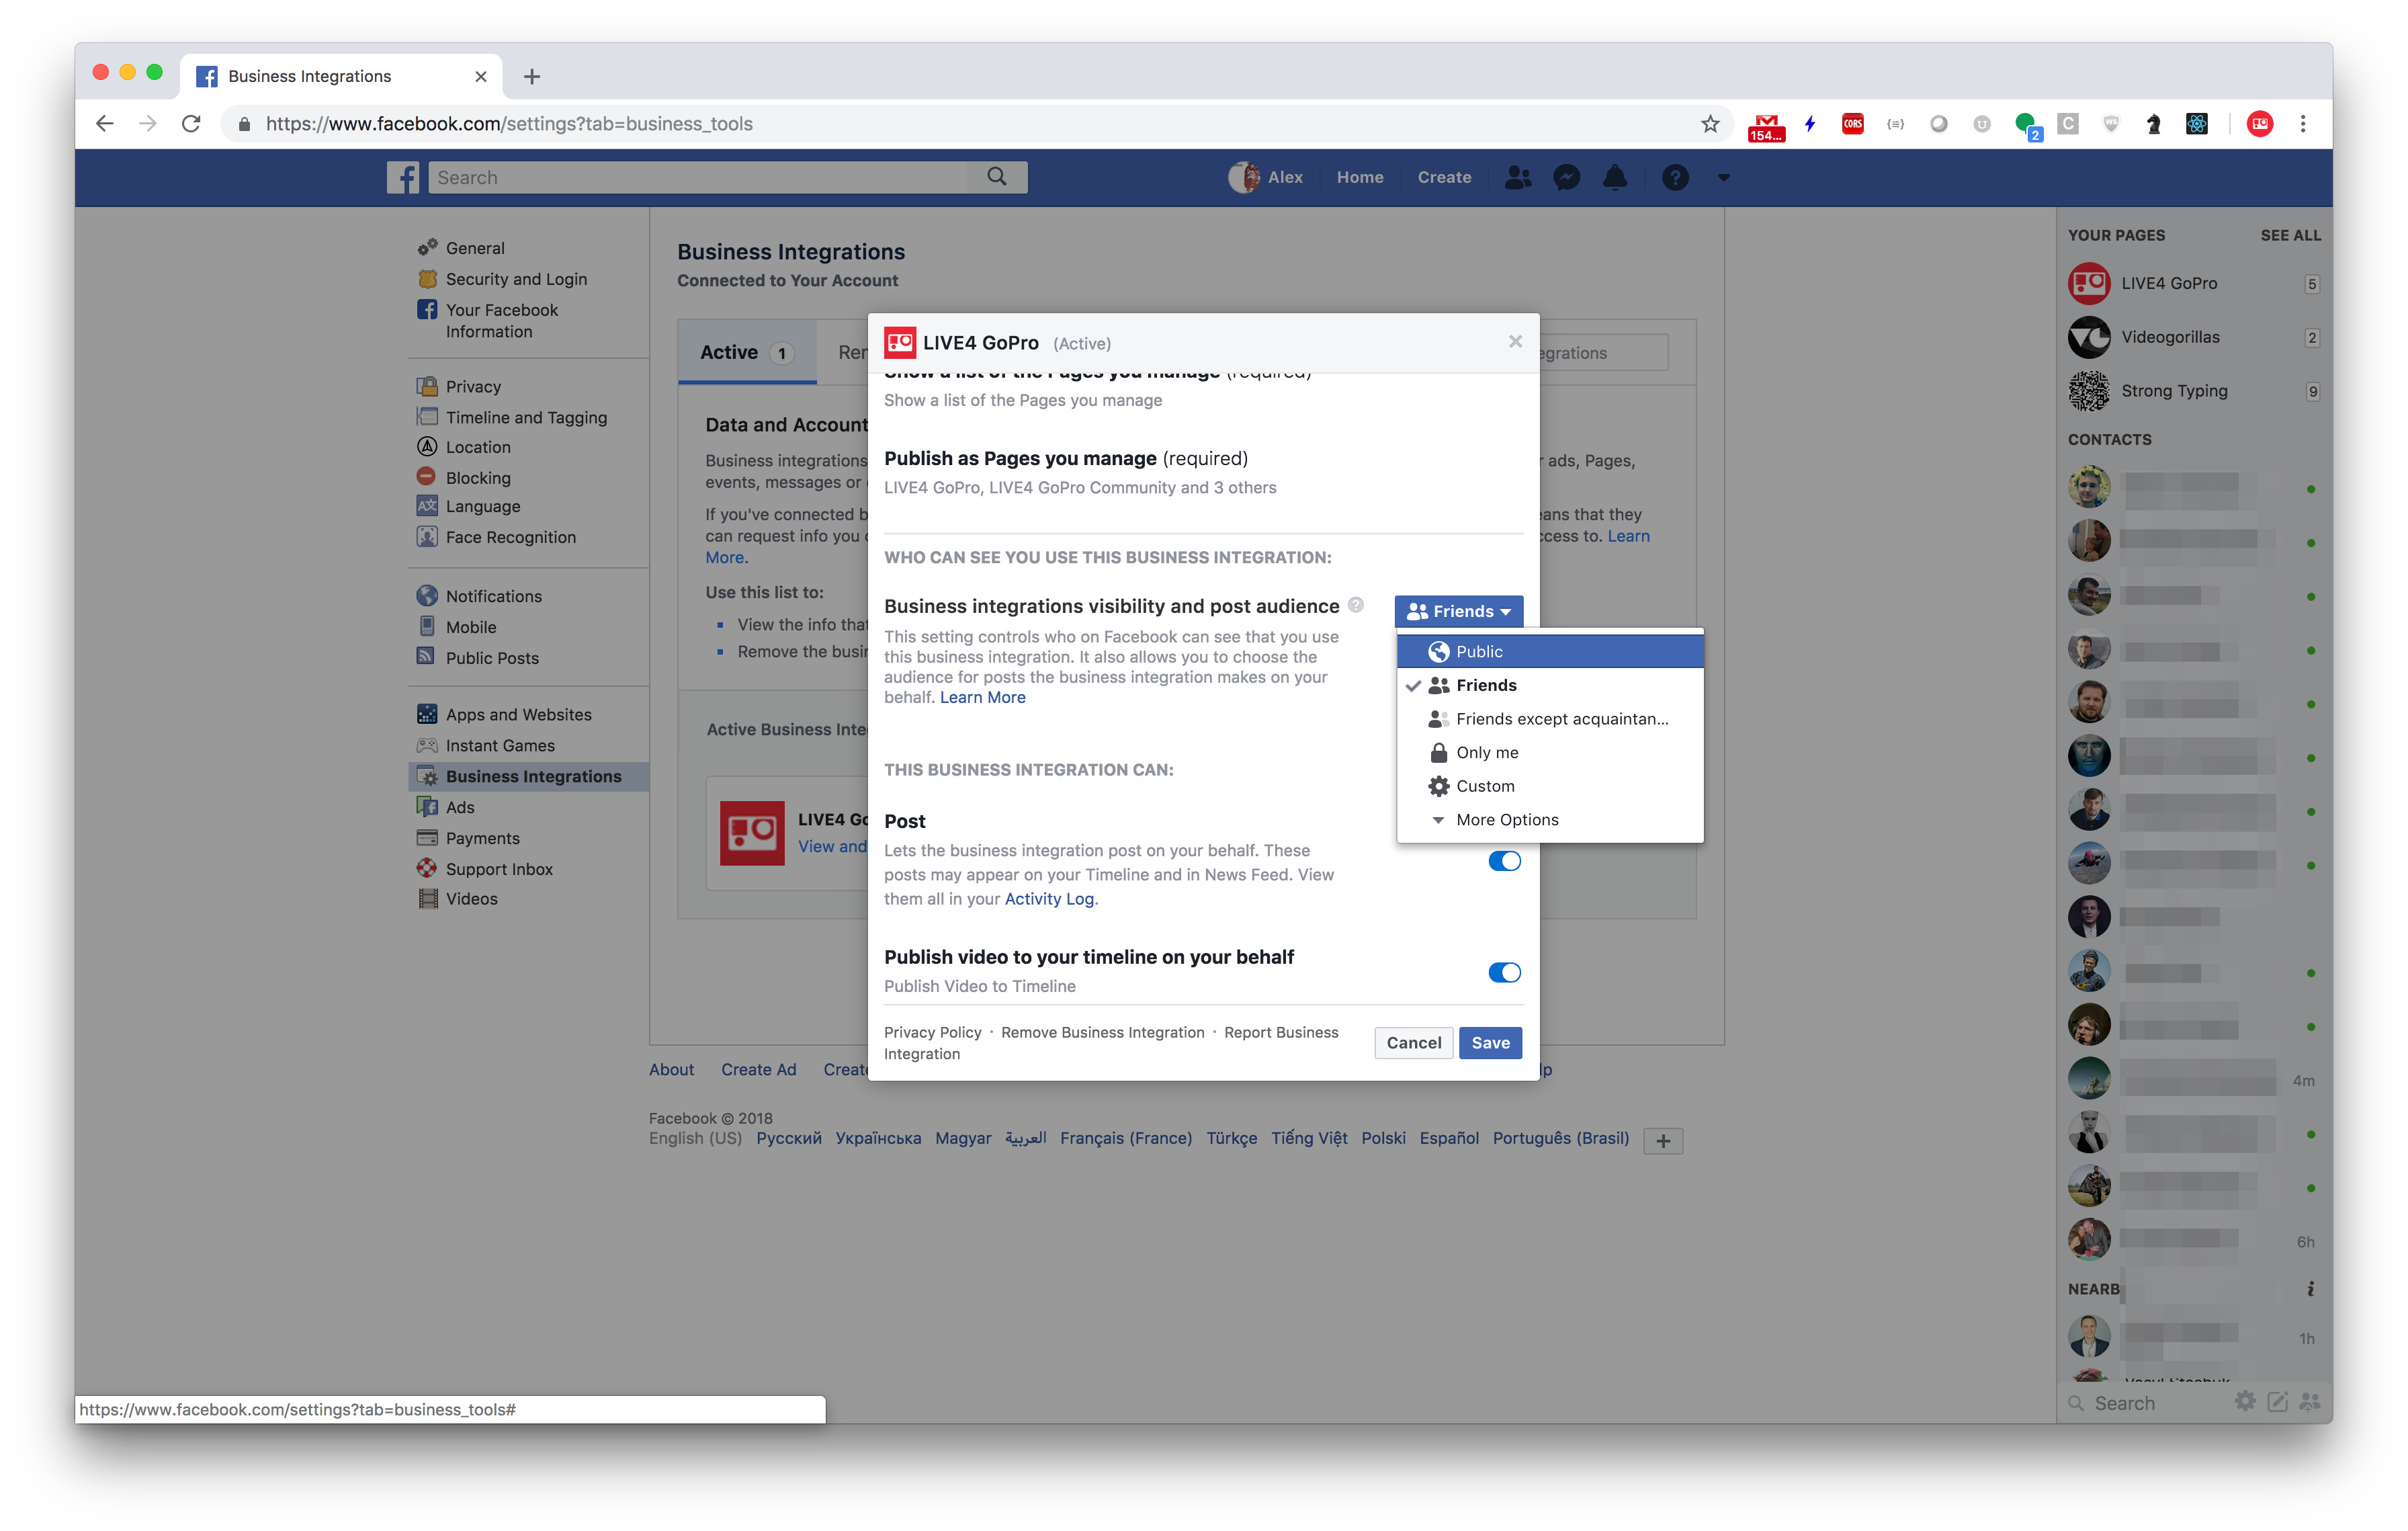Add a language with the plus button in the footer
This screenshot has height=1531, width=2408.
click(x=1663, y=1140)
